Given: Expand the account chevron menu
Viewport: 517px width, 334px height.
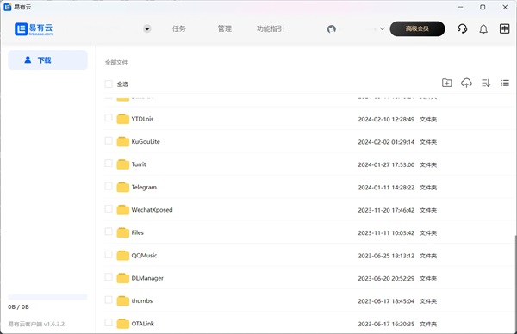Looking at the screenshot, I should (382, 28).
